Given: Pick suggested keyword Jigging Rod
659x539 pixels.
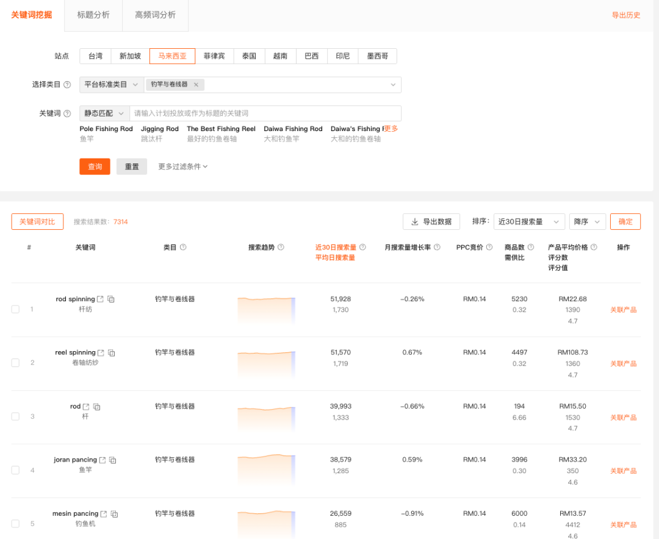Looking at the screenshot, I should pos(160,129).
